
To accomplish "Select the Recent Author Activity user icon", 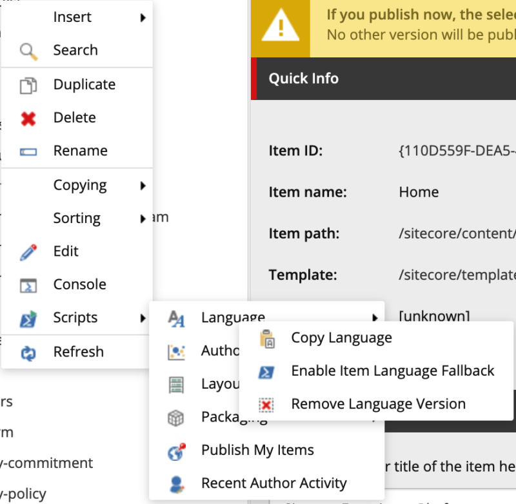I will 176,483.
